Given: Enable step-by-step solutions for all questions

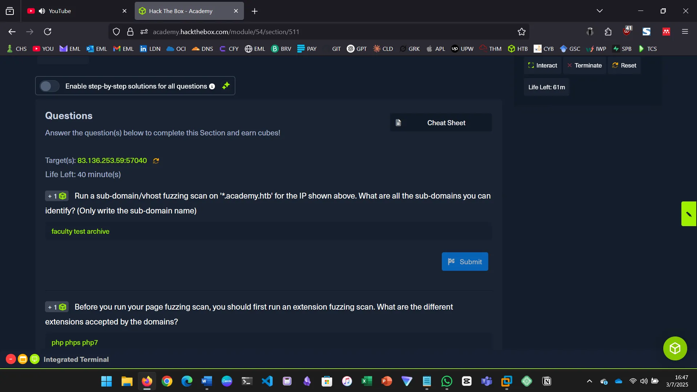Looking at the screenshot, I should pyautogui.click(x=49, y=86).
